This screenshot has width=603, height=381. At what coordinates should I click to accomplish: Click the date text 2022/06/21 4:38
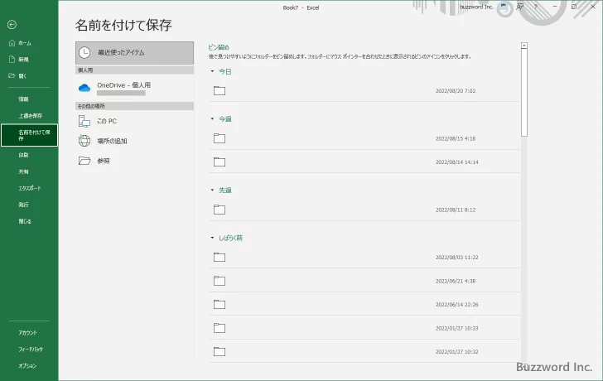(x=456, y=281)
